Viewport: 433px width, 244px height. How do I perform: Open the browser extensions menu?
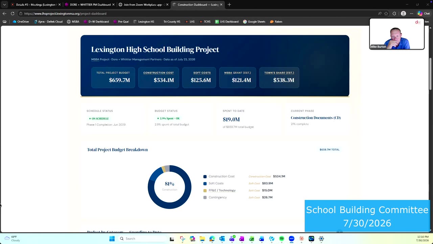tap(394, 14)
